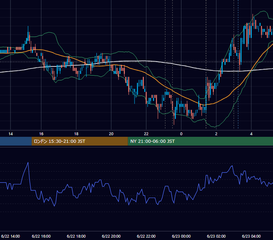Click the 20 hour label on price chart axis
This screenshot has height=240, width=273.
pyautogui.click(x=111, y=134)
